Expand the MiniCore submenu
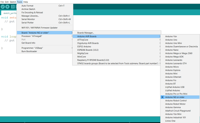 pyautogui.click(x=117, y=57)
